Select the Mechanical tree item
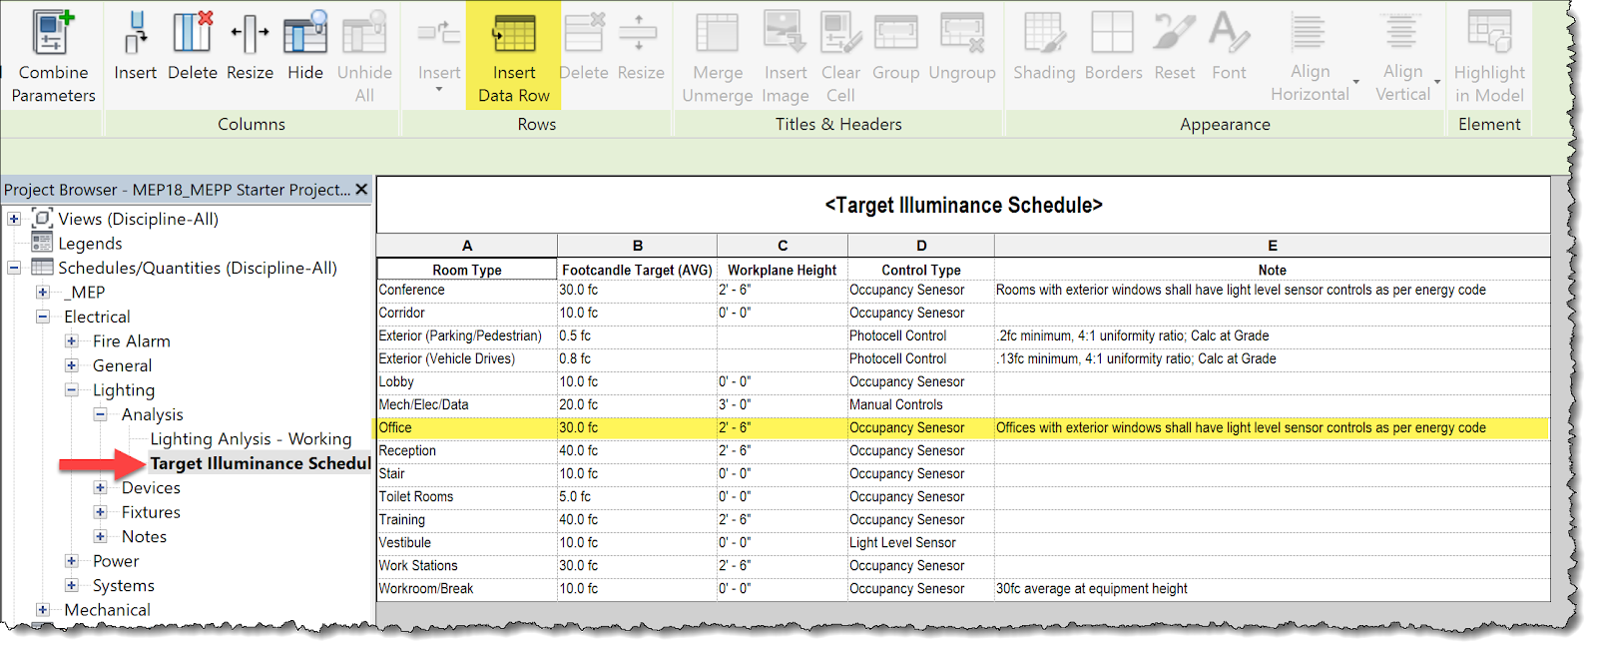Image resolution: width=1597 pixels, height=651 pixels. click(x=107, y=610)
